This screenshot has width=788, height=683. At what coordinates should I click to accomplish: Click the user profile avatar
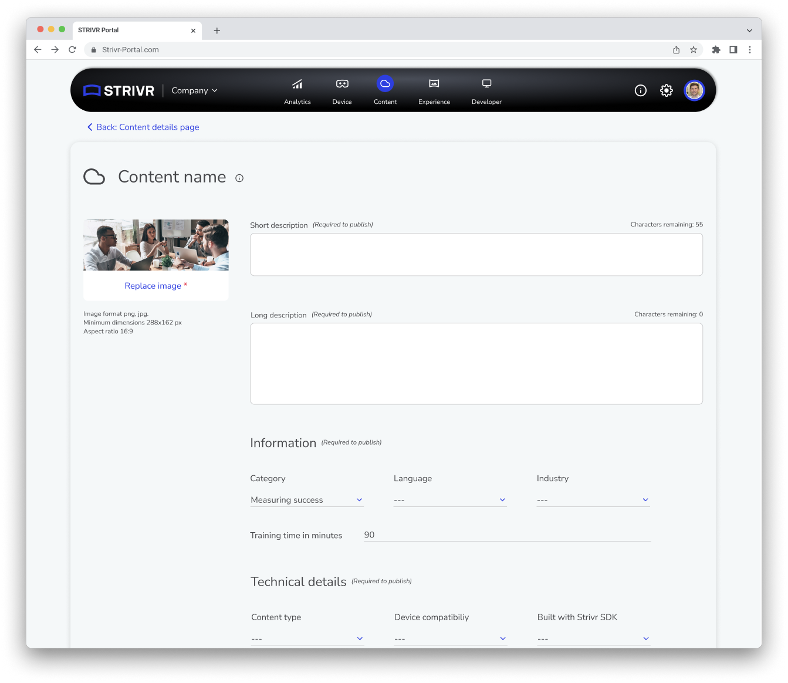694,90
